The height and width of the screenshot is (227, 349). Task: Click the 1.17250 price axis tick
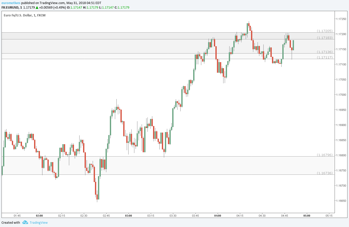click(341, 19)
